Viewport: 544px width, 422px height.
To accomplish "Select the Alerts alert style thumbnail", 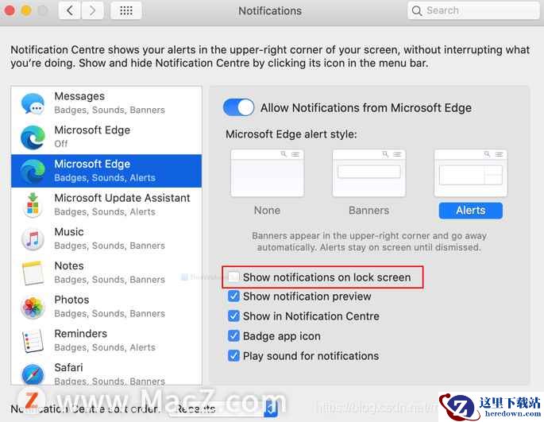I will 470,173.
